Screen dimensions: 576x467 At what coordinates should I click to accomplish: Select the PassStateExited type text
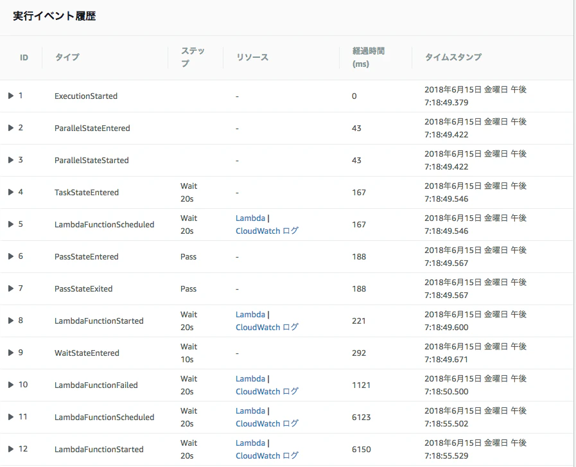(83, 289)
